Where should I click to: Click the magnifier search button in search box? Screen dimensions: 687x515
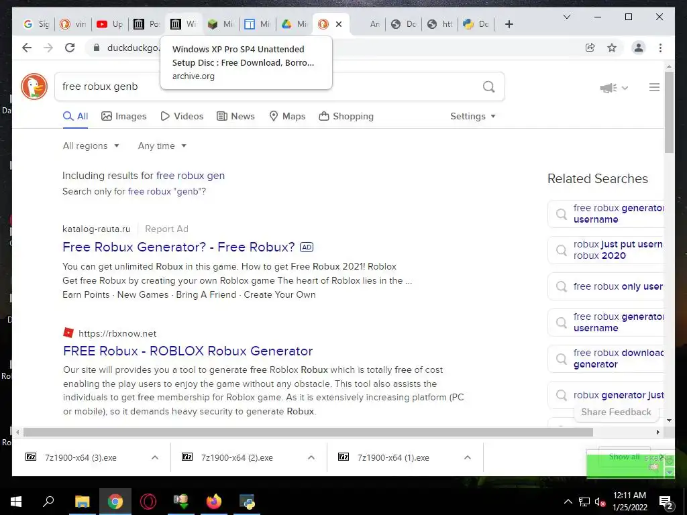click(488, 87)
